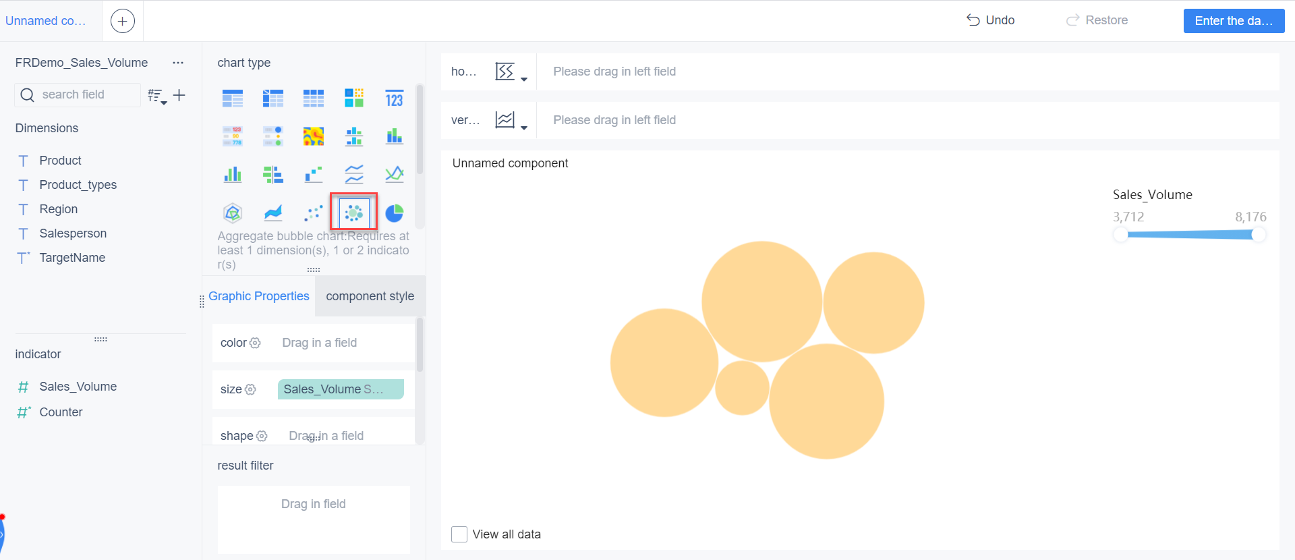Select the '123' KPI indicator card chart type
This screenshot has height=560, width=1295.
(x=395, y=99)
